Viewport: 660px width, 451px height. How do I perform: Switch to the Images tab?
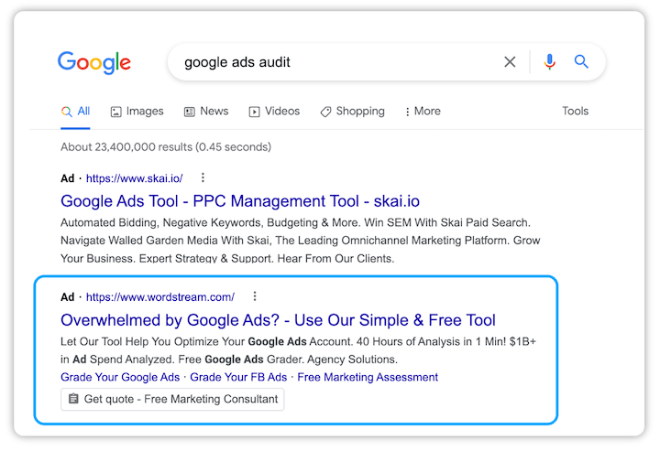pos(137,112)
